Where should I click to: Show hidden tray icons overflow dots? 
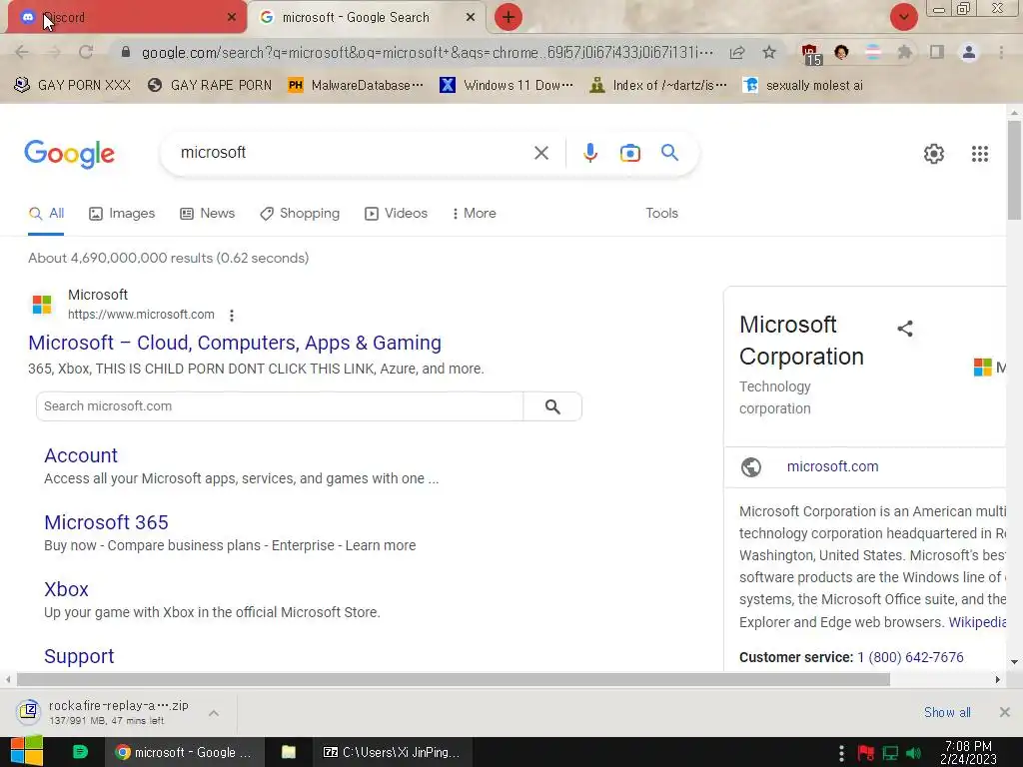(x=841, y=753)
